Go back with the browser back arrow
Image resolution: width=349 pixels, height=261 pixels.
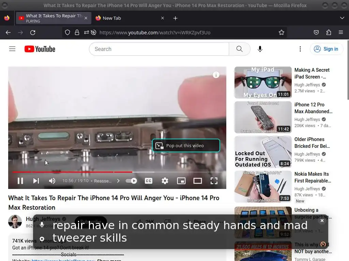(x=8, y=32)
